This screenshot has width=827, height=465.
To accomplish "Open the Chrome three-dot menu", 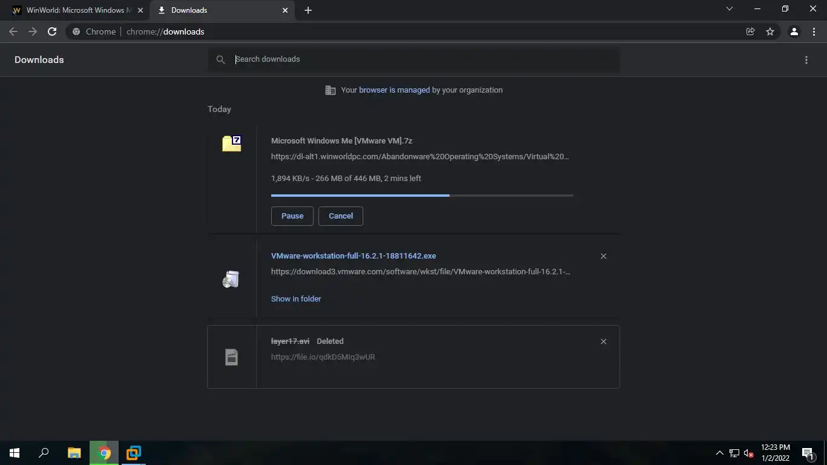I will pyautogui.click(x=814, y=31).
